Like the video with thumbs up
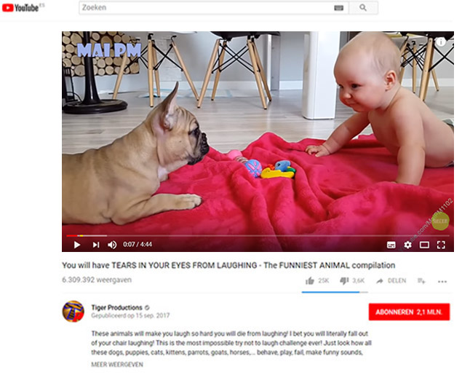Screen dimensions: 462x378 tap(310, 280)
